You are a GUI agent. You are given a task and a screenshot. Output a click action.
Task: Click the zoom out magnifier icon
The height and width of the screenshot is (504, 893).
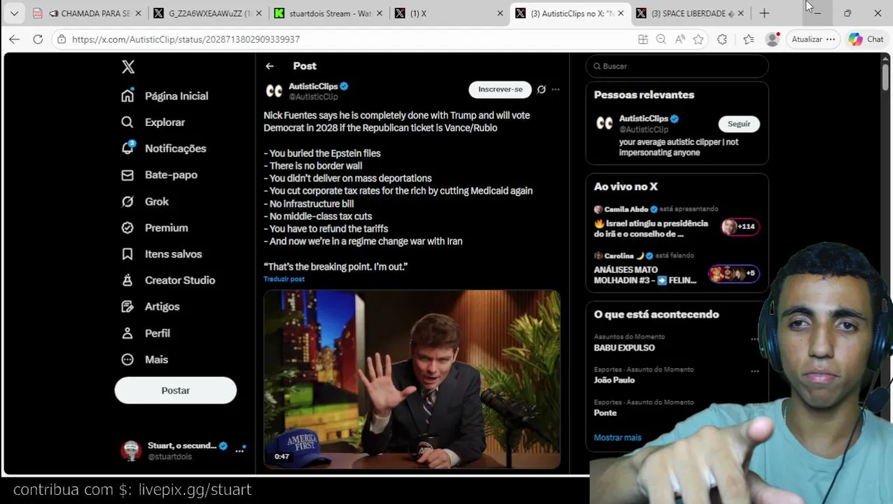[661, 39]
